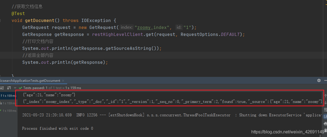327x137 pixels.
Task: Click the "_index":"zoomy_index" output line
Action: pyautogui.click(x=172, y=102)
